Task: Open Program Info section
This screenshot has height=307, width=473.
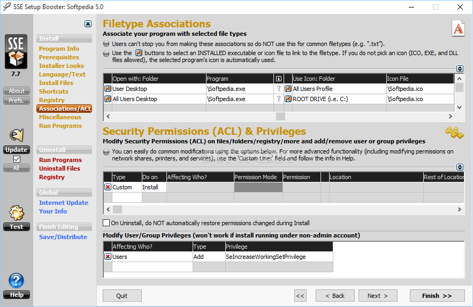Action: pos(59,49)
